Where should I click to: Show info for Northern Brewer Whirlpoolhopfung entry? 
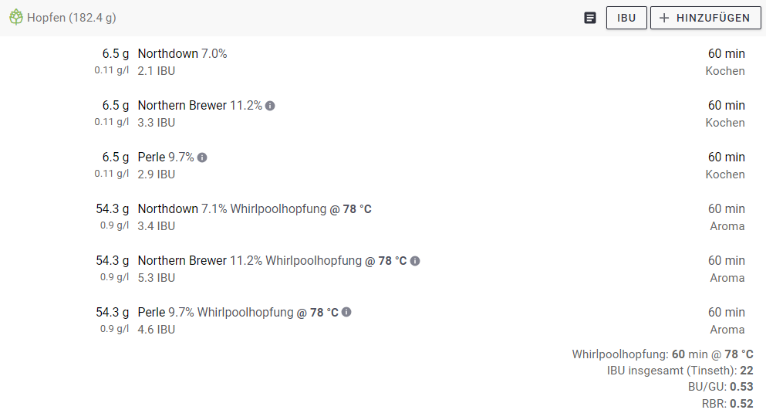415,261
